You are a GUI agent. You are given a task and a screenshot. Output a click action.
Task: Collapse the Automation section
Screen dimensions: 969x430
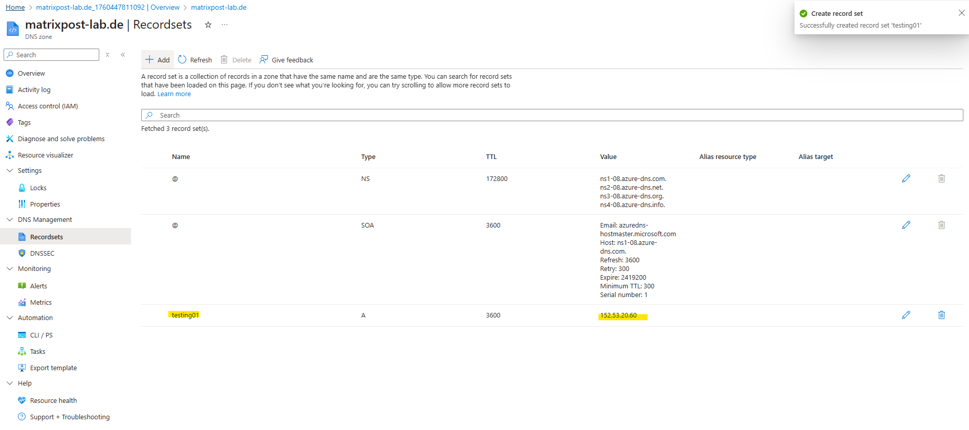click(x=10, y=318)
